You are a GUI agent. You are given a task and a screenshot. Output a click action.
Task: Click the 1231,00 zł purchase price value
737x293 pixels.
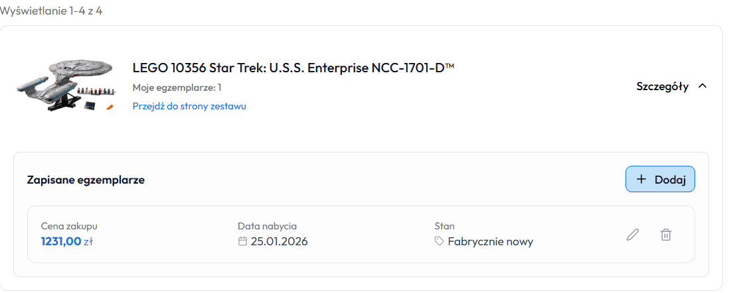[66, 241]
